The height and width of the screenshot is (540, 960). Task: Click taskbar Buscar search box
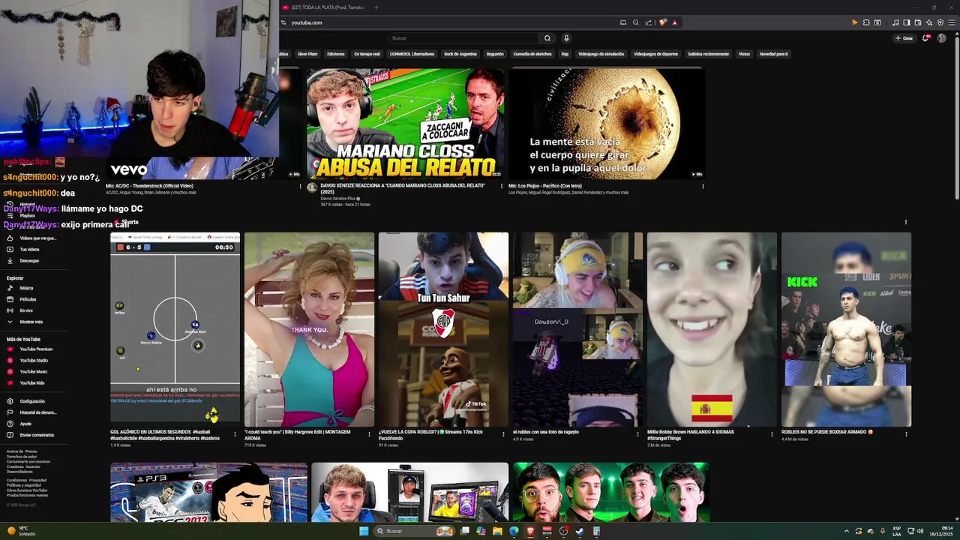pyautogui.click(x=413, y=531)
